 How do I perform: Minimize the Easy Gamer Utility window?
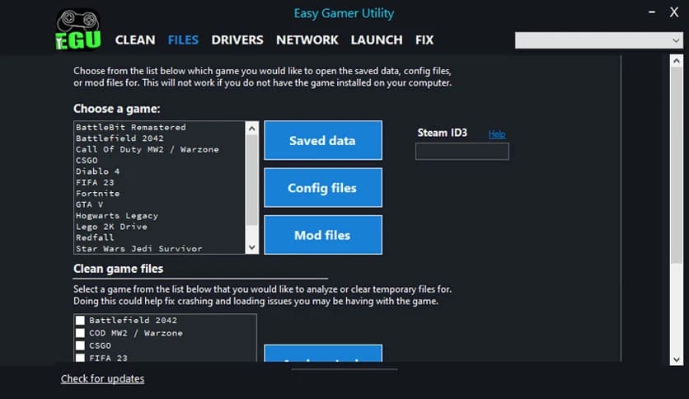coord(652,12)
